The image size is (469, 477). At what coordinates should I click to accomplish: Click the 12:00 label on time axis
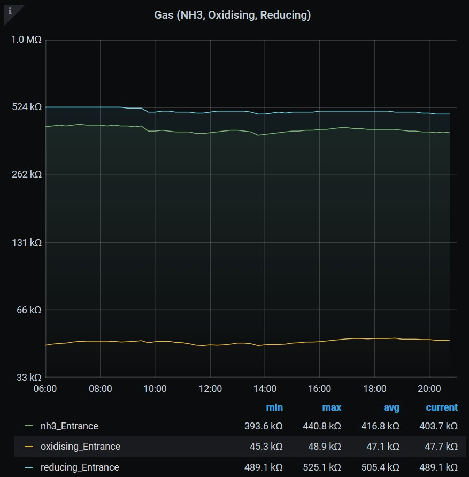210,389
